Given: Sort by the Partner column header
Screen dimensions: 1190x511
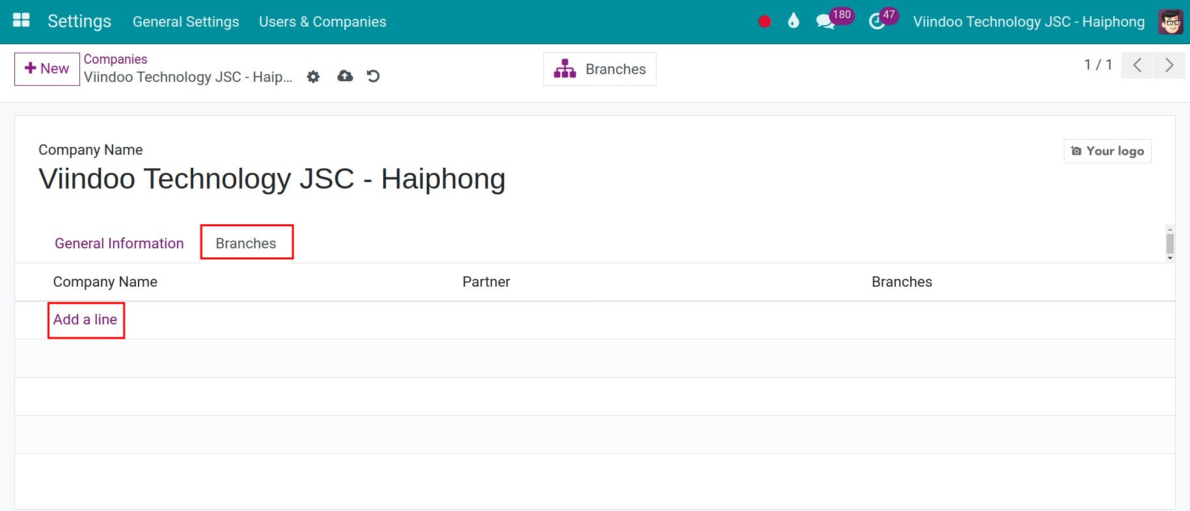Looking at the screenshot, I should (x=486, y=282).
